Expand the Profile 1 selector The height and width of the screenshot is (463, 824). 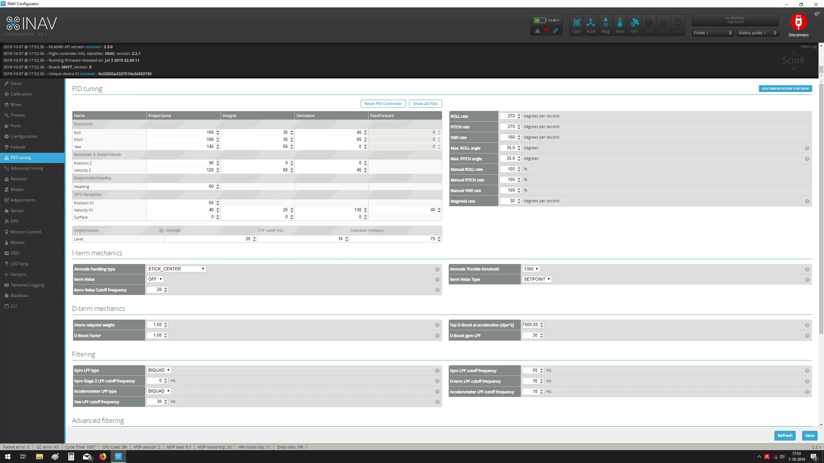click(713, 33)
